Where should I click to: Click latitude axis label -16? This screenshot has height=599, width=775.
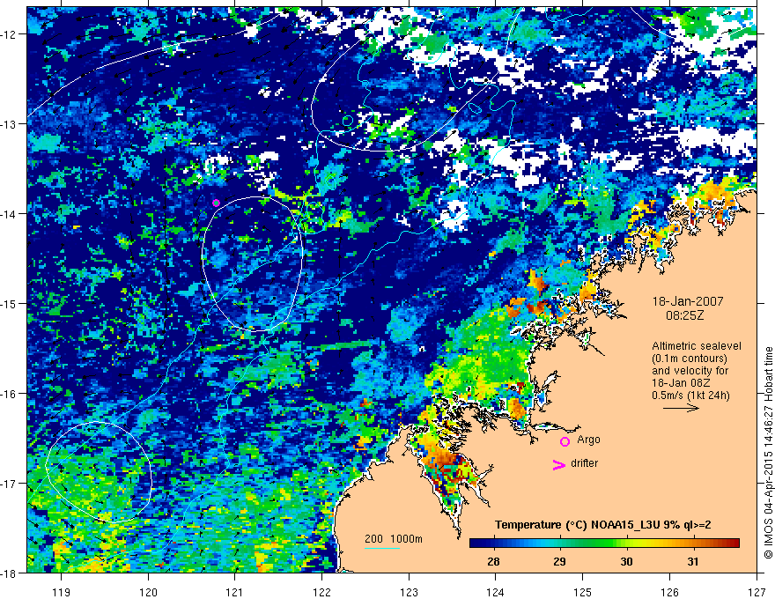[x=9, y=394]
